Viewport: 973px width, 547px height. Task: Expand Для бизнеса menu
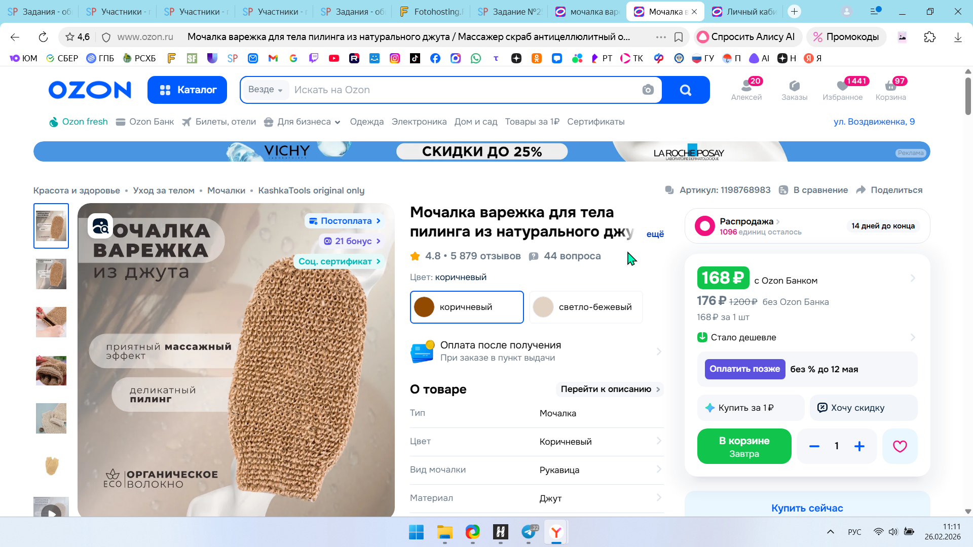pyautogui.click(x=302, y=122)
